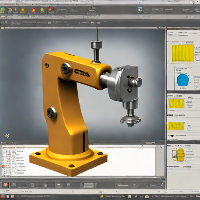Open the large yellow striped thumbnail in right panel

pos(182,53)
